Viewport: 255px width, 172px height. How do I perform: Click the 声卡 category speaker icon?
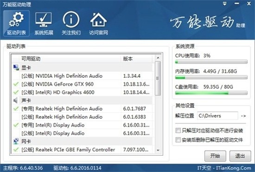[x=16, y=101]
